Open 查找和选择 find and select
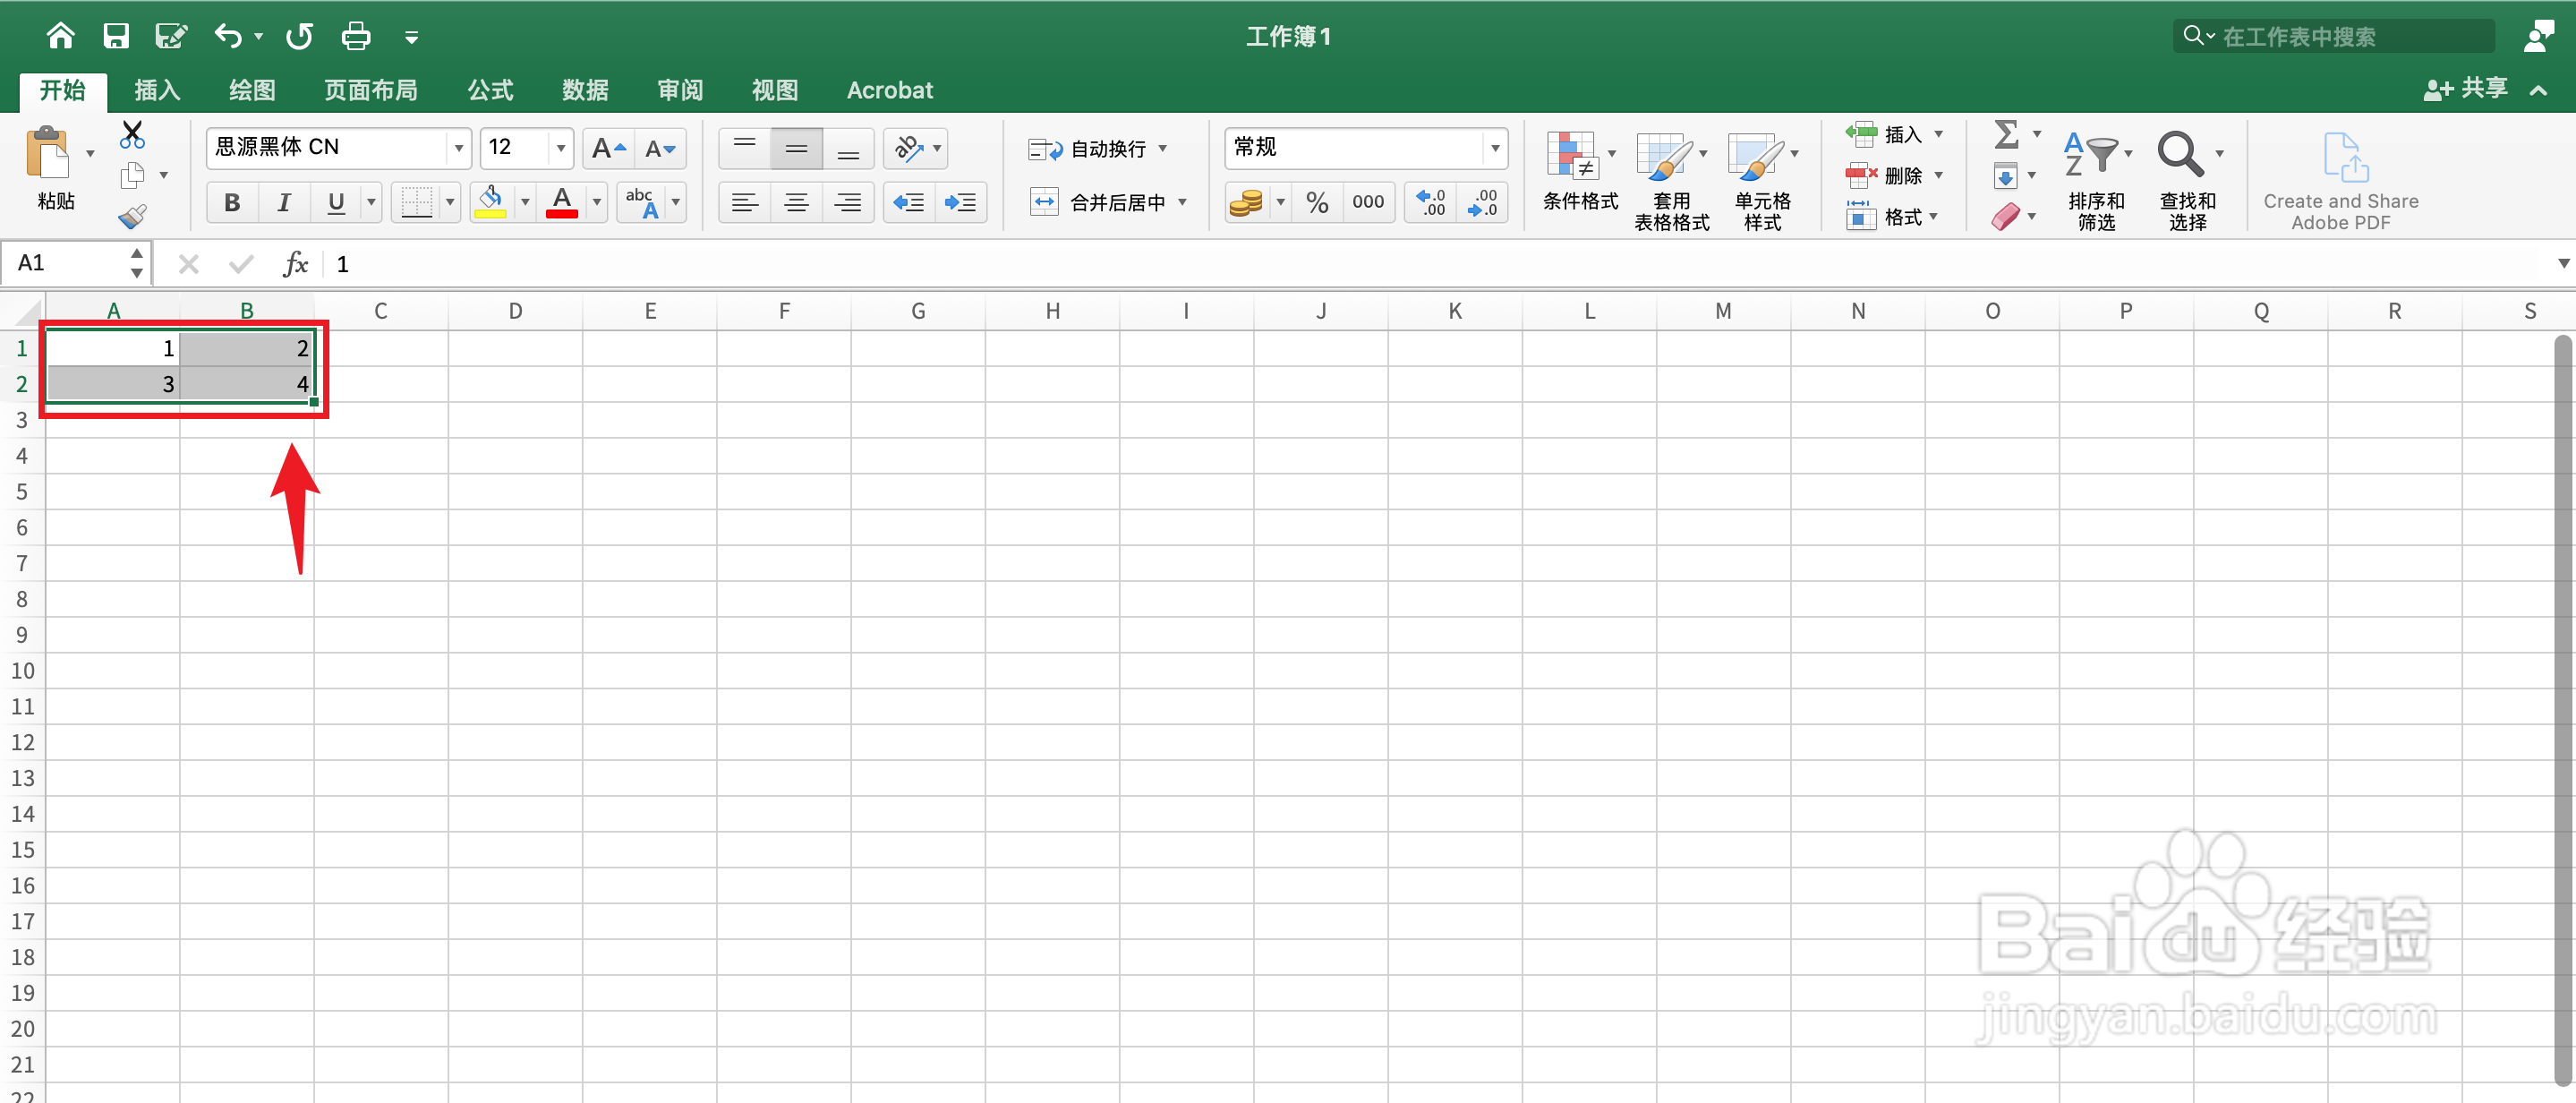Screen dimensions: 2576x1103 (2187, 180)
